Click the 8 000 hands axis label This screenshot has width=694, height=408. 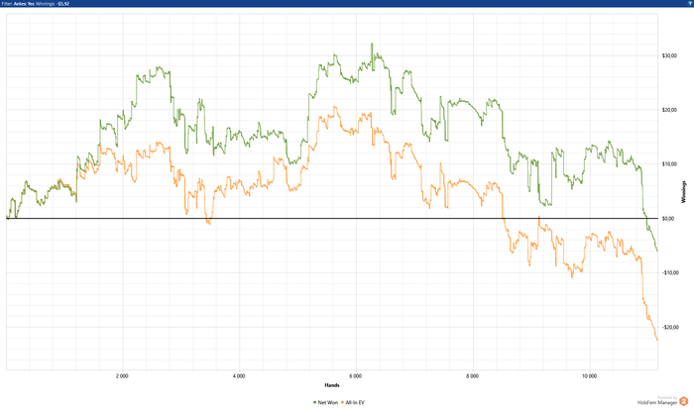point(472,376)
